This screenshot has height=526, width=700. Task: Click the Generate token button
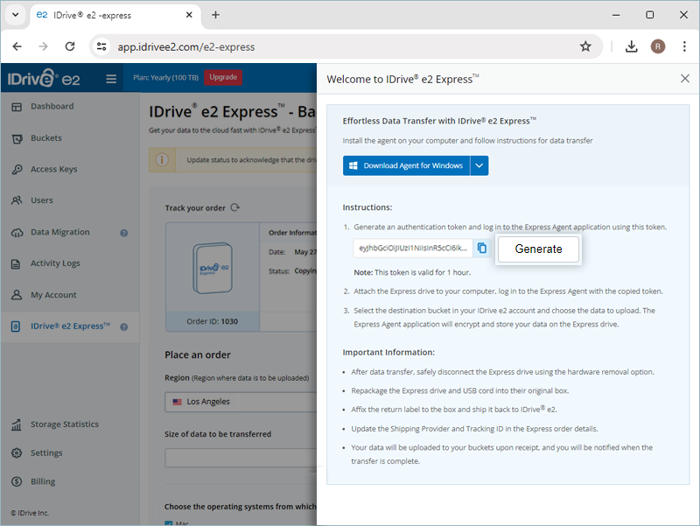pos(538,249)
